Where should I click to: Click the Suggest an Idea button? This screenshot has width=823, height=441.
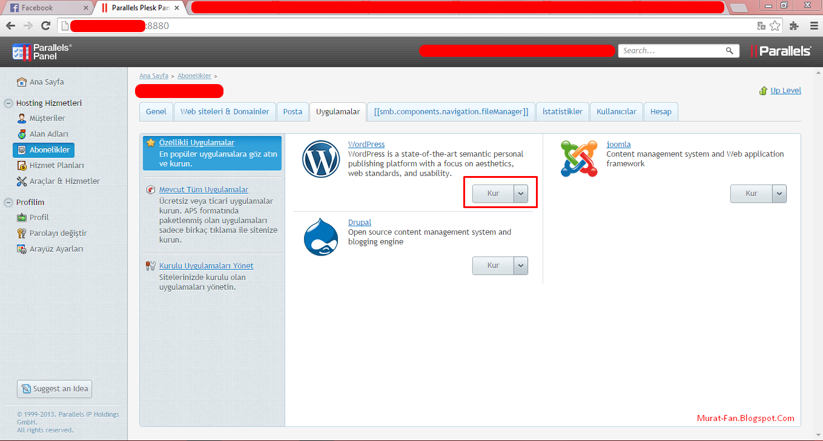(x=55, y=389)
